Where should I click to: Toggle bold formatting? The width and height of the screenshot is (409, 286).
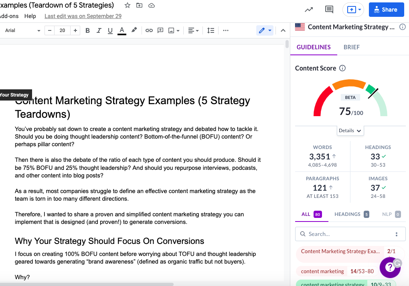coord(88,30)
